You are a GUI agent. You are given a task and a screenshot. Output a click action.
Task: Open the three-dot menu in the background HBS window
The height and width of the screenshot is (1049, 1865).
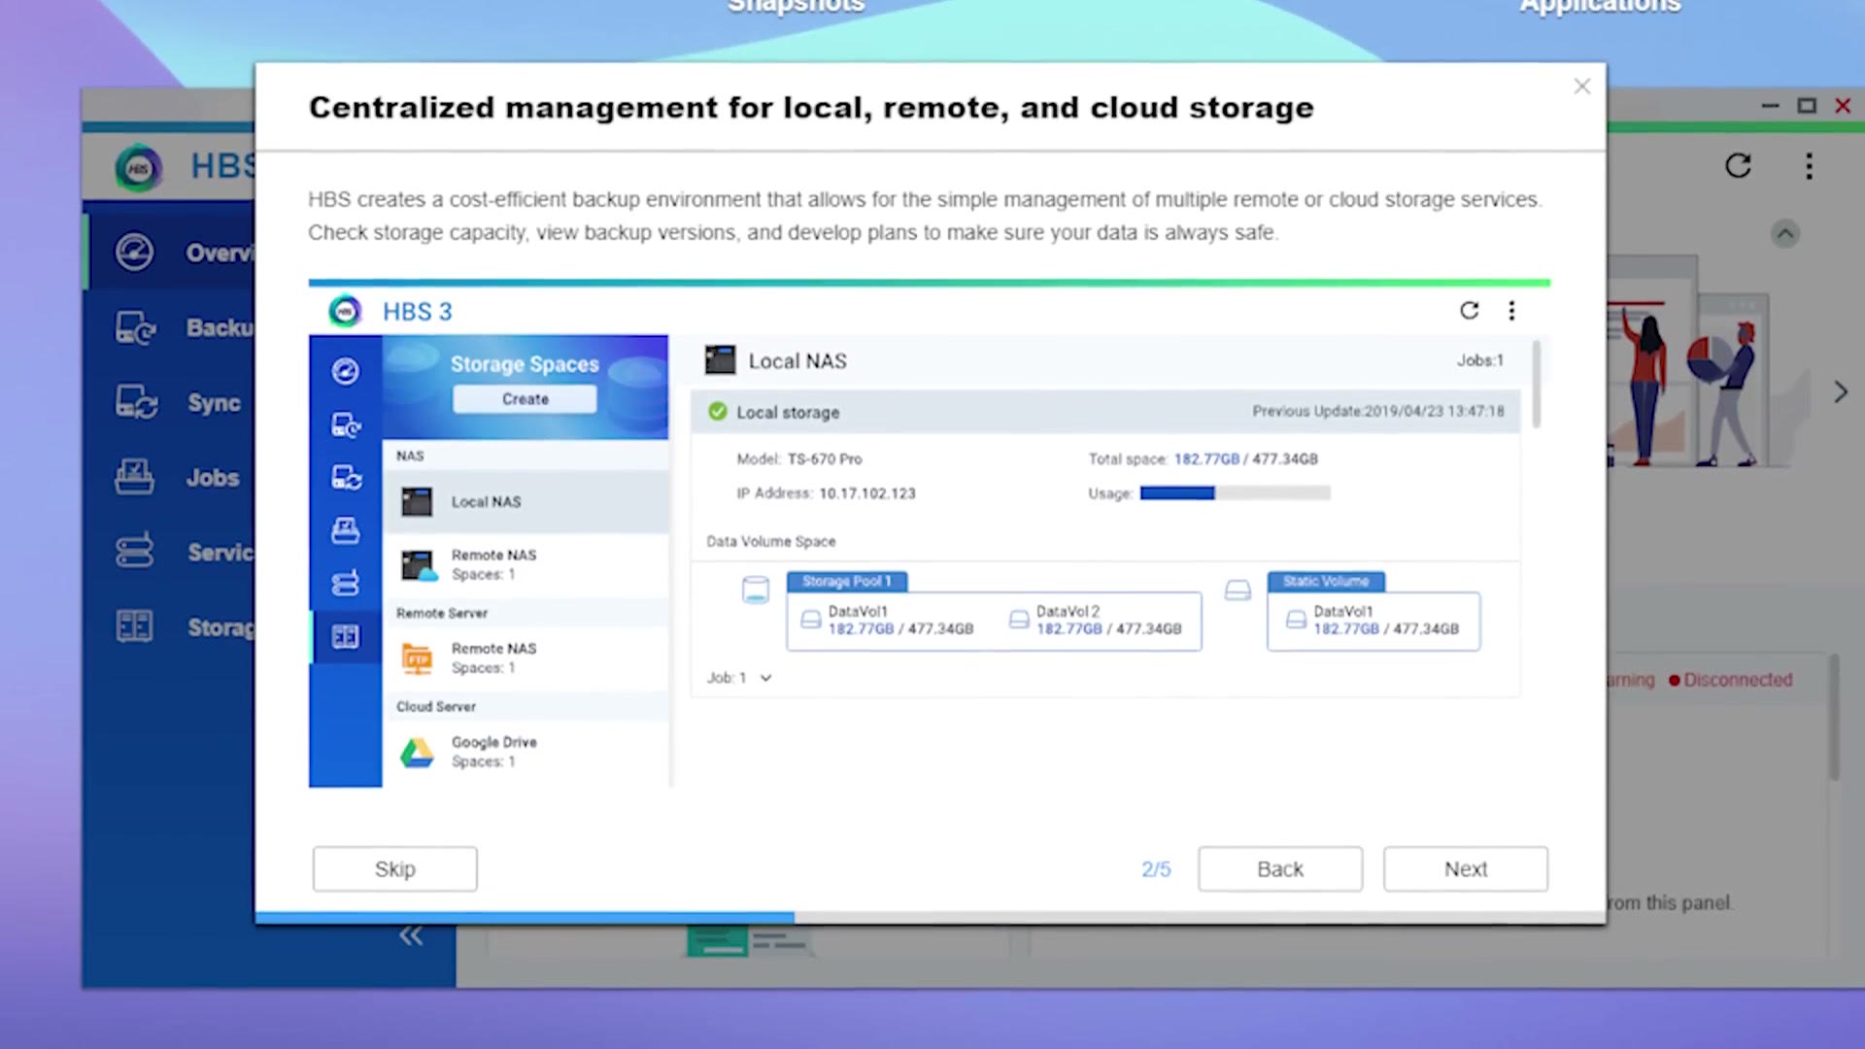pyautogui.click(x=1809, y=166)
